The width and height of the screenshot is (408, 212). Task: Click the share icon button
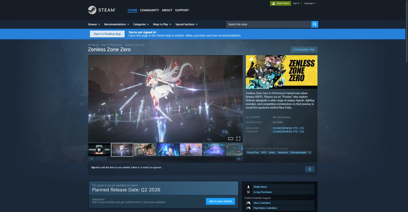[310, 169]
